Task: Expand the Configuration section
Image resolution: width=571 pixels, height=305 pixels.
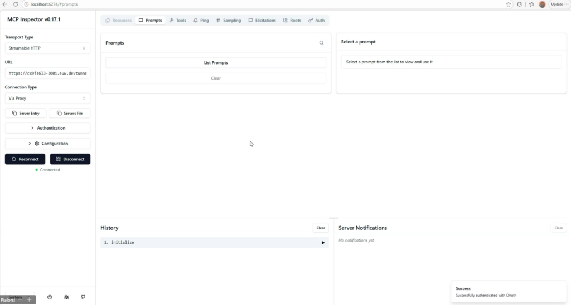Action: coord(47,144)
